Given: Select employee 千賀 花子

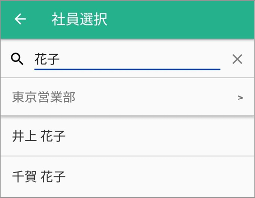Looking at the screenshot, I should [127, 177].
